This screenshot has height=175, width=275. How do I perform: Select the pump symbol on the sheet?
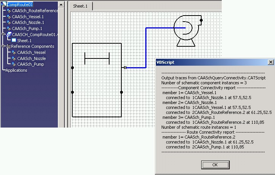[x=185, y=30]
